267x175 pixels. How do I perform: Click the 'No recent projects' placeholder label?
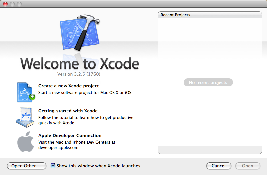208,82
